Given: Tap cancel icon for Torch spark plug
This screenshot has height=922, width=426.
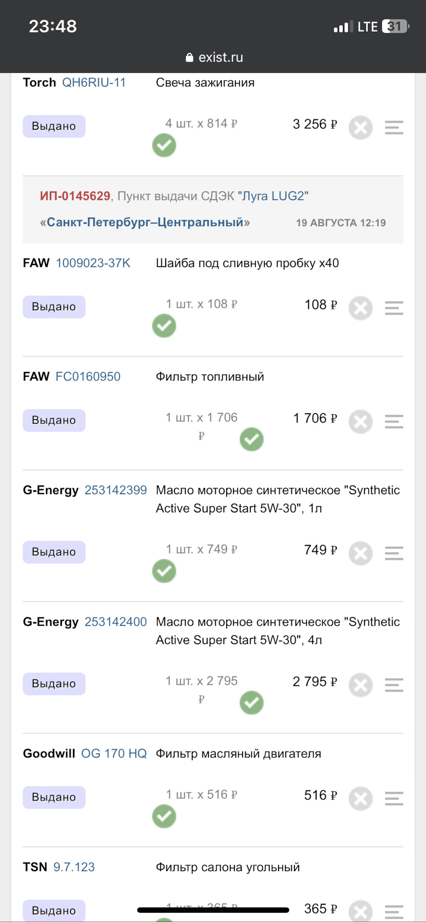Looking at the screenshot, I should point(361,128).
